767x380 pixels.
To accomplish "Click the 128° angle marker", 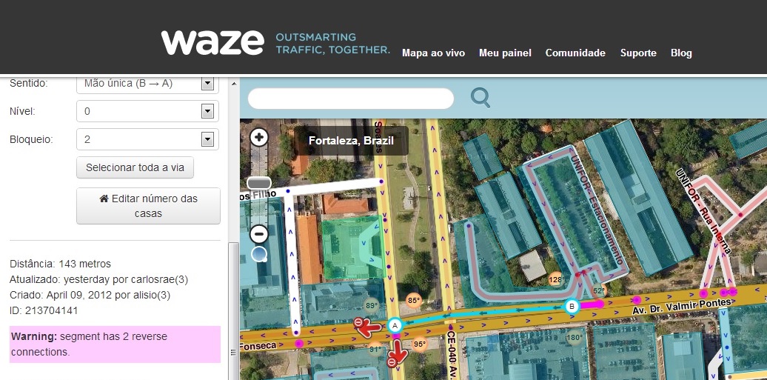I will tap(555, 280).
